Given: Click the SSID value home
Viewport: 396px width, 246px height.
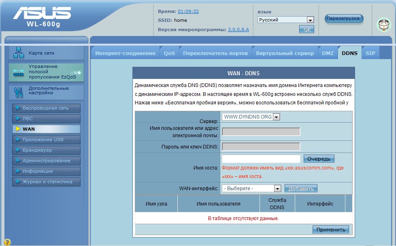Looking at the screenshot, I should tap(181, 20).
